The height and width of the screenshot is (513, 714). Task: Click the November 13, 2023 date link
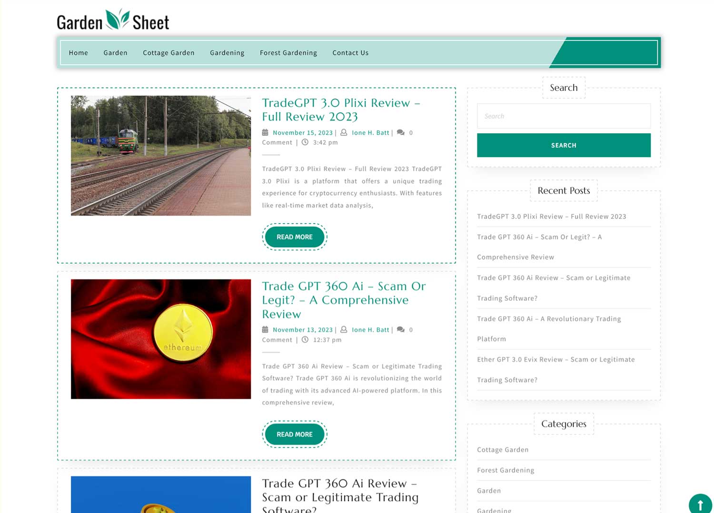tap(303, 330)
